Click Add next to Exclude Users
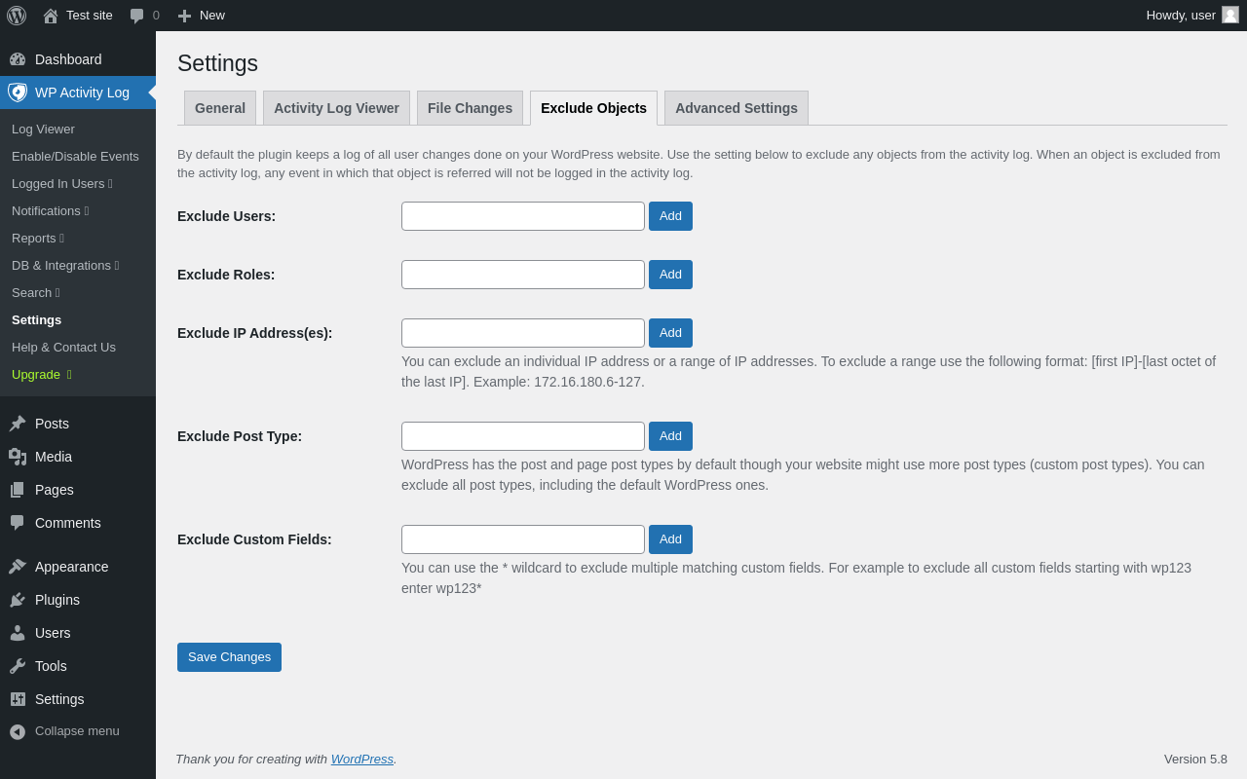 click(670, 216)
